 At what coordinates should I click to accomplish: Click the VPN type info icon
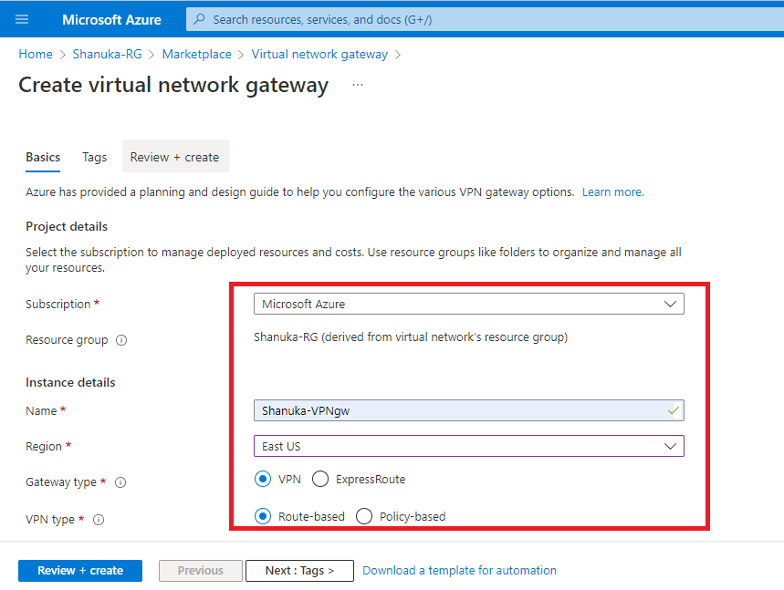[x=99, y=520]
